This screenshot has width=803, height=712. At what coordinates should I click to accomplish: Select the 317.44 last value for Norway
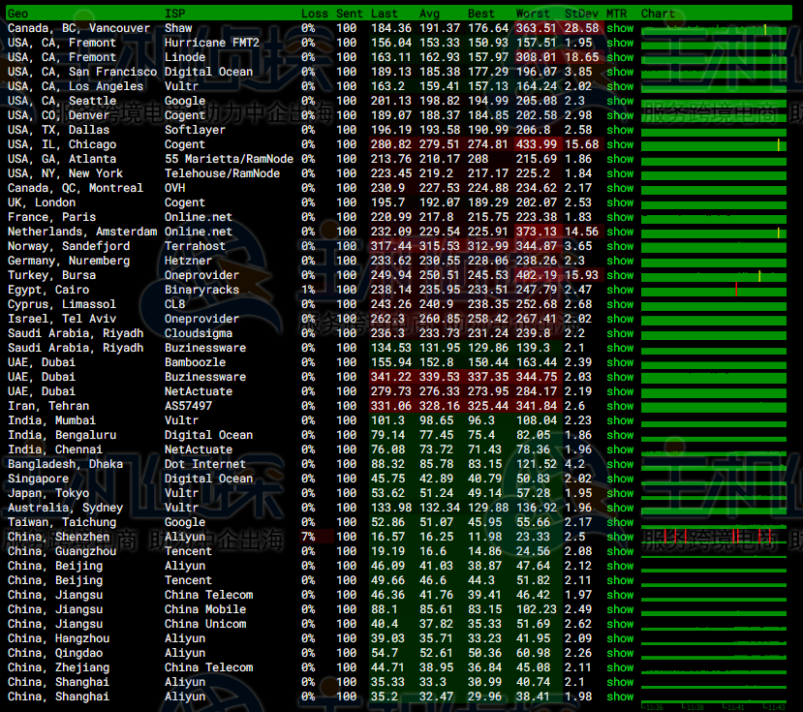390,246
